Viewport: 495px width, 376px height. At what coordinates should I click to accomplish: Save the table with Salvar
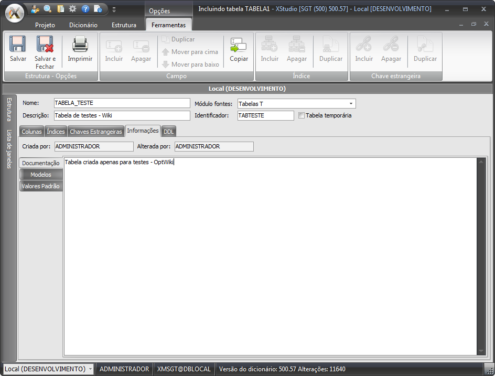point(18,49)
